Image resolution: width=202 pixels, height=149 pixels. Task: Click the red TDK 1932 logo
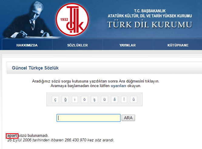tap(72, 19)
